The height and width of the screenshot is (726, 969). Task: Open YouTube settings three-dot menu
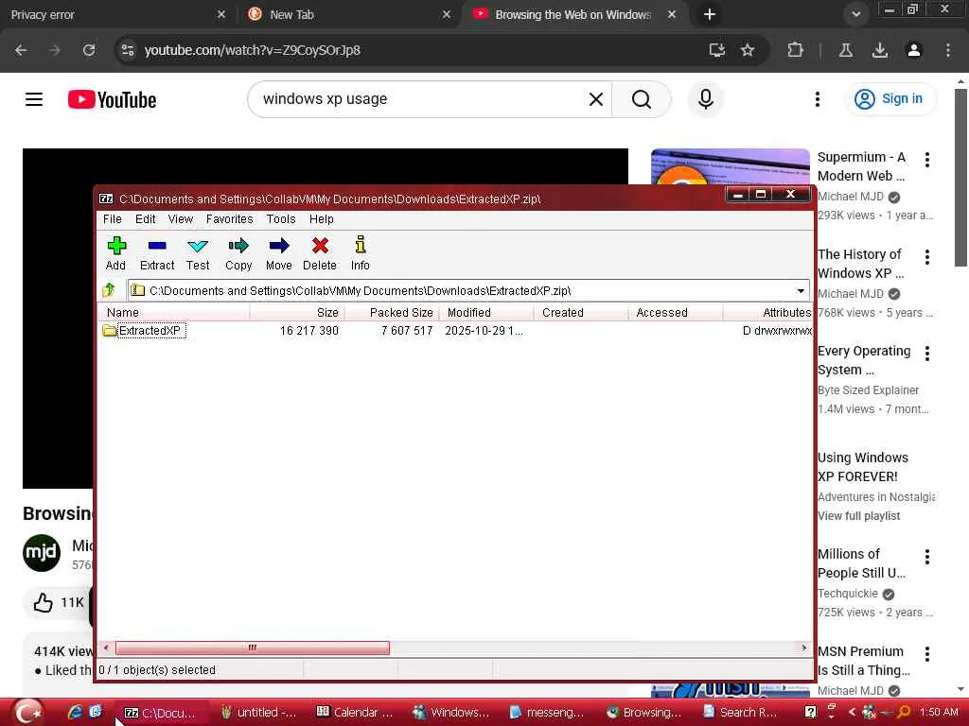click(817, 99)
